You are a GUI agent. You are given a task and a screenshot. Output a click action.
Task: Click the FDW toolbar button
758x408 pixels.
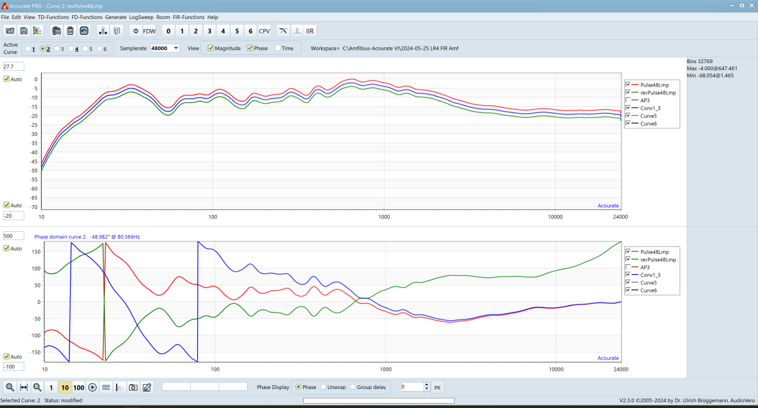pos(149,30)
